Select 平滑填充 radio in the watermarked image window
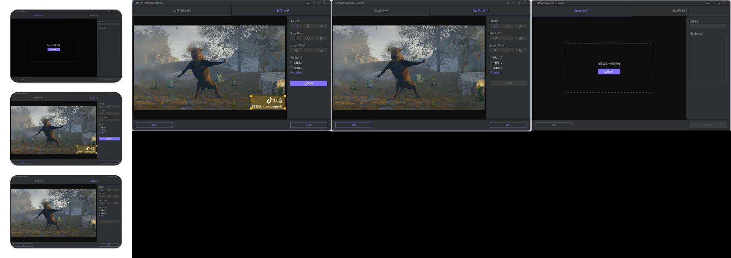This screenshot has height=258, width=731. click(x=292, y=63)
